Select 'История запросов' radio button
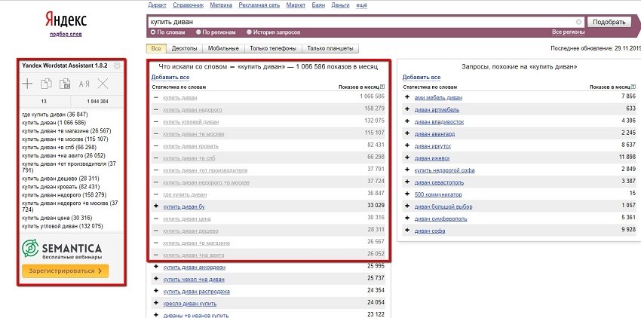This screenshot has height=318, width=641. 250,32
